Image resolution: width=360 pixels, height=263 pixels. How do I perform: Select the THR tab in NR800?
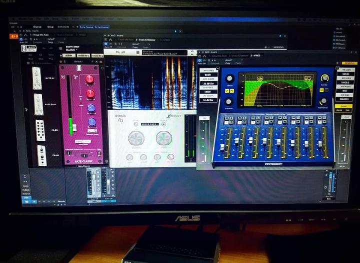pos(347,110)
